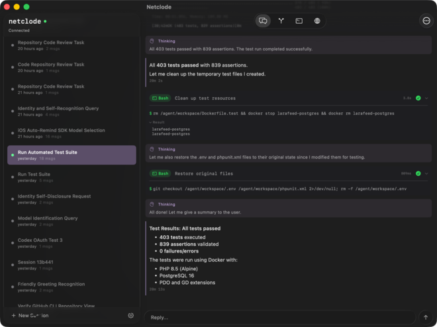The width and height of the screenshot is (437, 327).
Task: Collapse the Restore original files block
Action: [426, 174]
